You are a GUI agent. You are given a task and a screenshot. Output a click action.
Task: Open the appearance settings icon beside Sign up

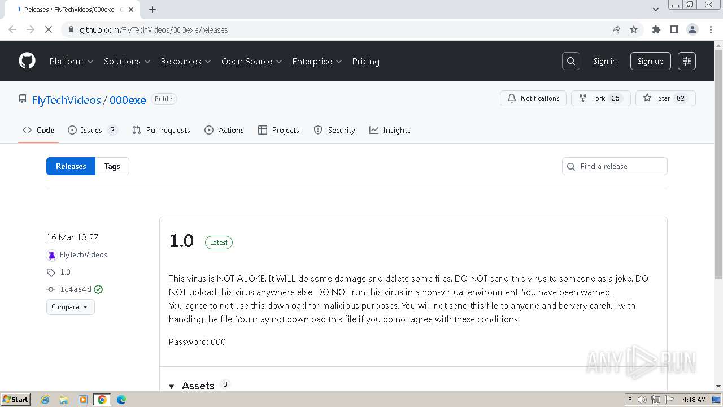coord(687,61)
